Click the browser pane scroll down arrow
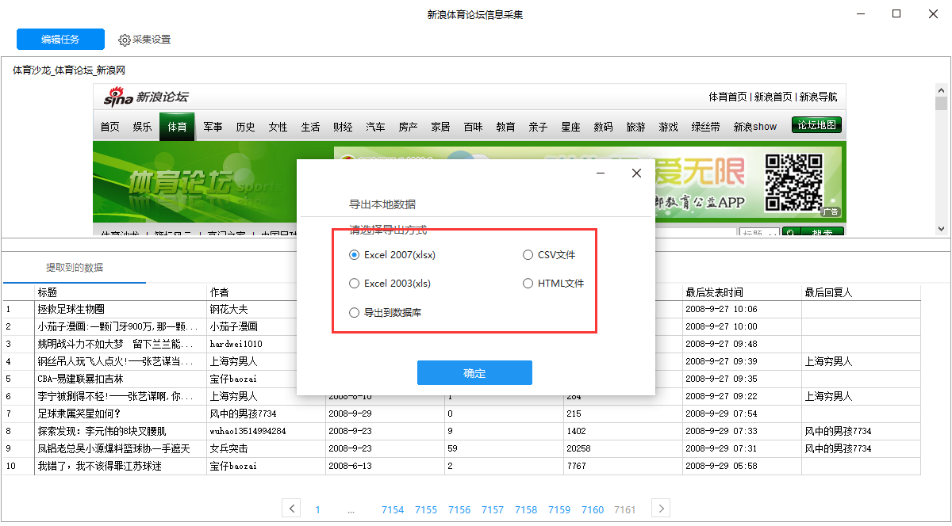This screenshot has width=952, height=526. [x=942, y=228]
